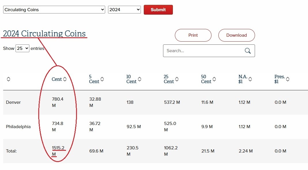Click the Print button
This screenshot has width=308, height=170.
[193, 35]
